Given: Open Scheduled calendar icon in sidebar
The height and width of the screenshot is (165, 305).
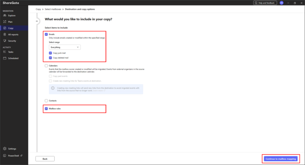Looking at the screenshot, I should (4, 58).
